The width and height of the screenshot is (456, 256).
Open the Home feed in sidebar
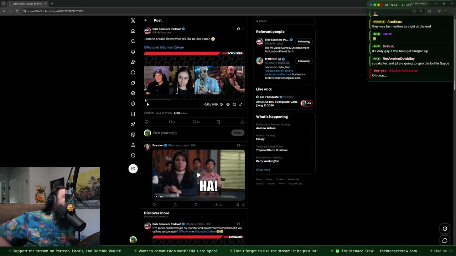[x=133, y=31]
